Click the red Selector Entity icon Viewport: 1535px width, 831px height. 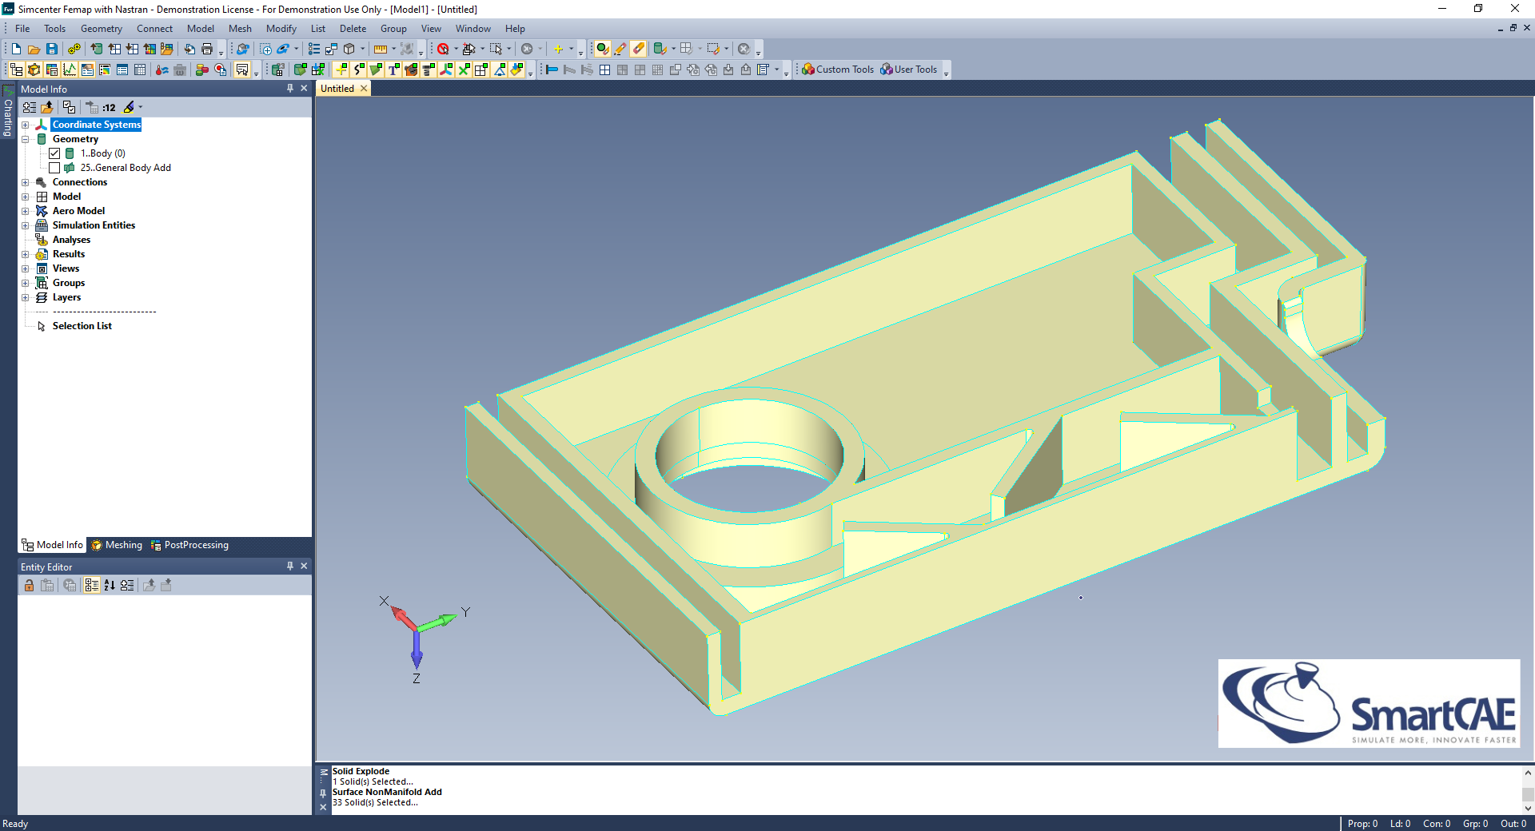click(443, 49)
